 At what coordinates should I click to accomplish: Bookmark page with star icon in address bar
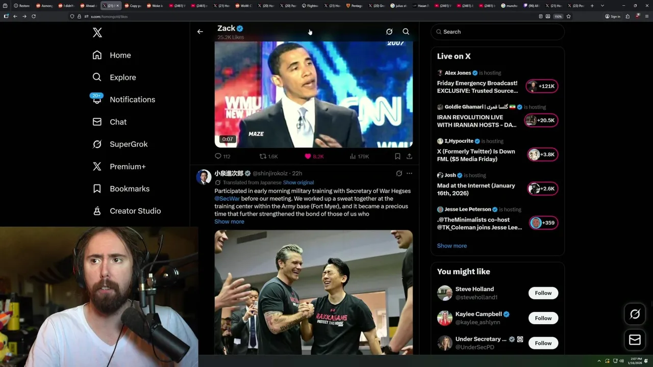pos(568,16)
